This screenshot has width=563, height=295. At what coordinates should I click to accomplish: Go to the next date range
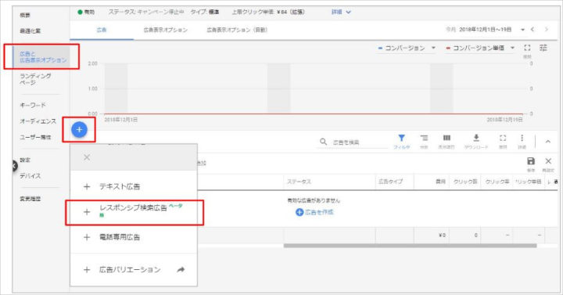(547, 30)
